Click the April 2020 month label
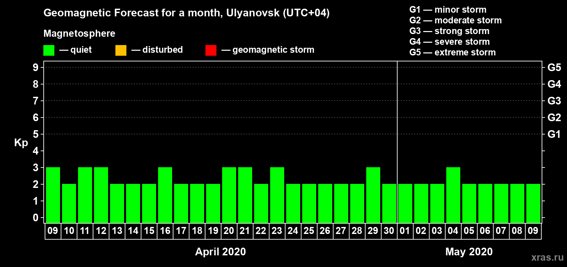Image resolution: width=567 pixels, height=267 pixels. (x=220, y=252)
